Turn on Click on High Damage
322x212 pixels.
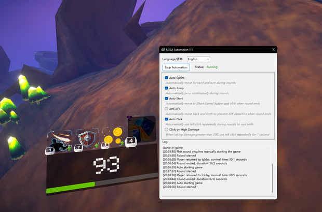tap(166, 130)
